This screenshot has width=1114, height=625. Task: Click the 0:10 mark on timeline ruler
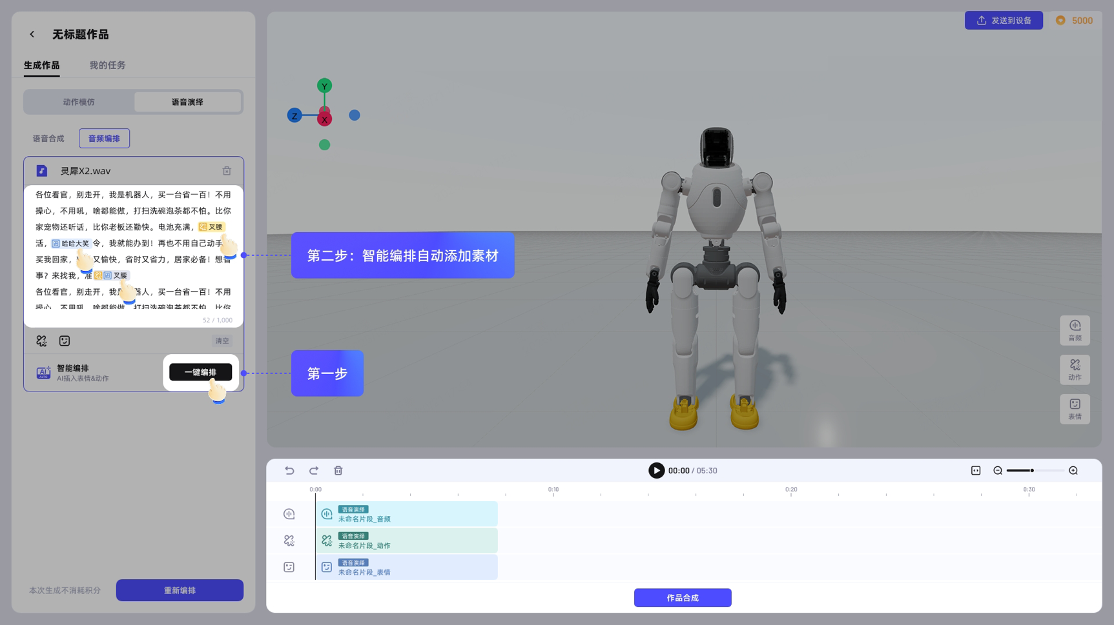553,490
